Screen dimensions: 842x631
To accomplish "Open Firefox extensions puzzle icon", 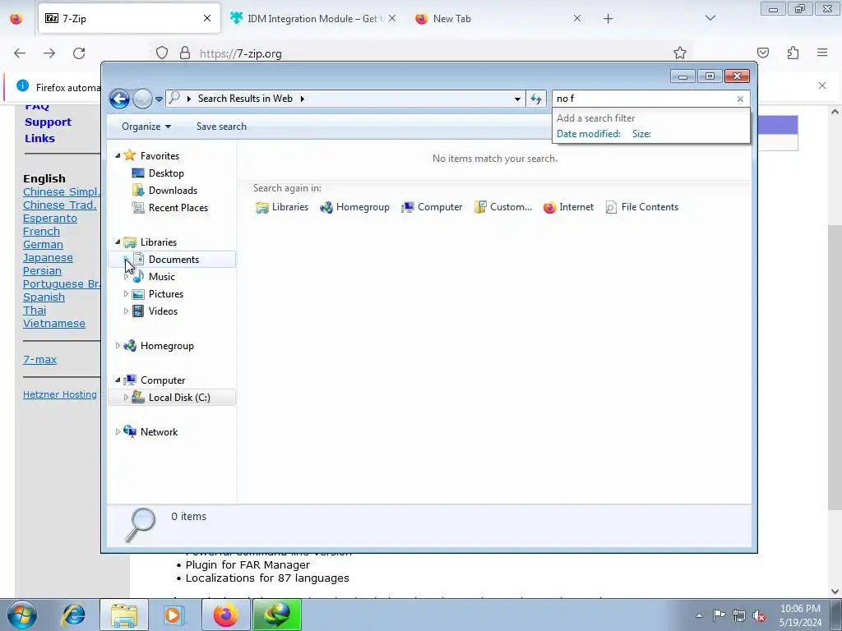I will 793,53.
